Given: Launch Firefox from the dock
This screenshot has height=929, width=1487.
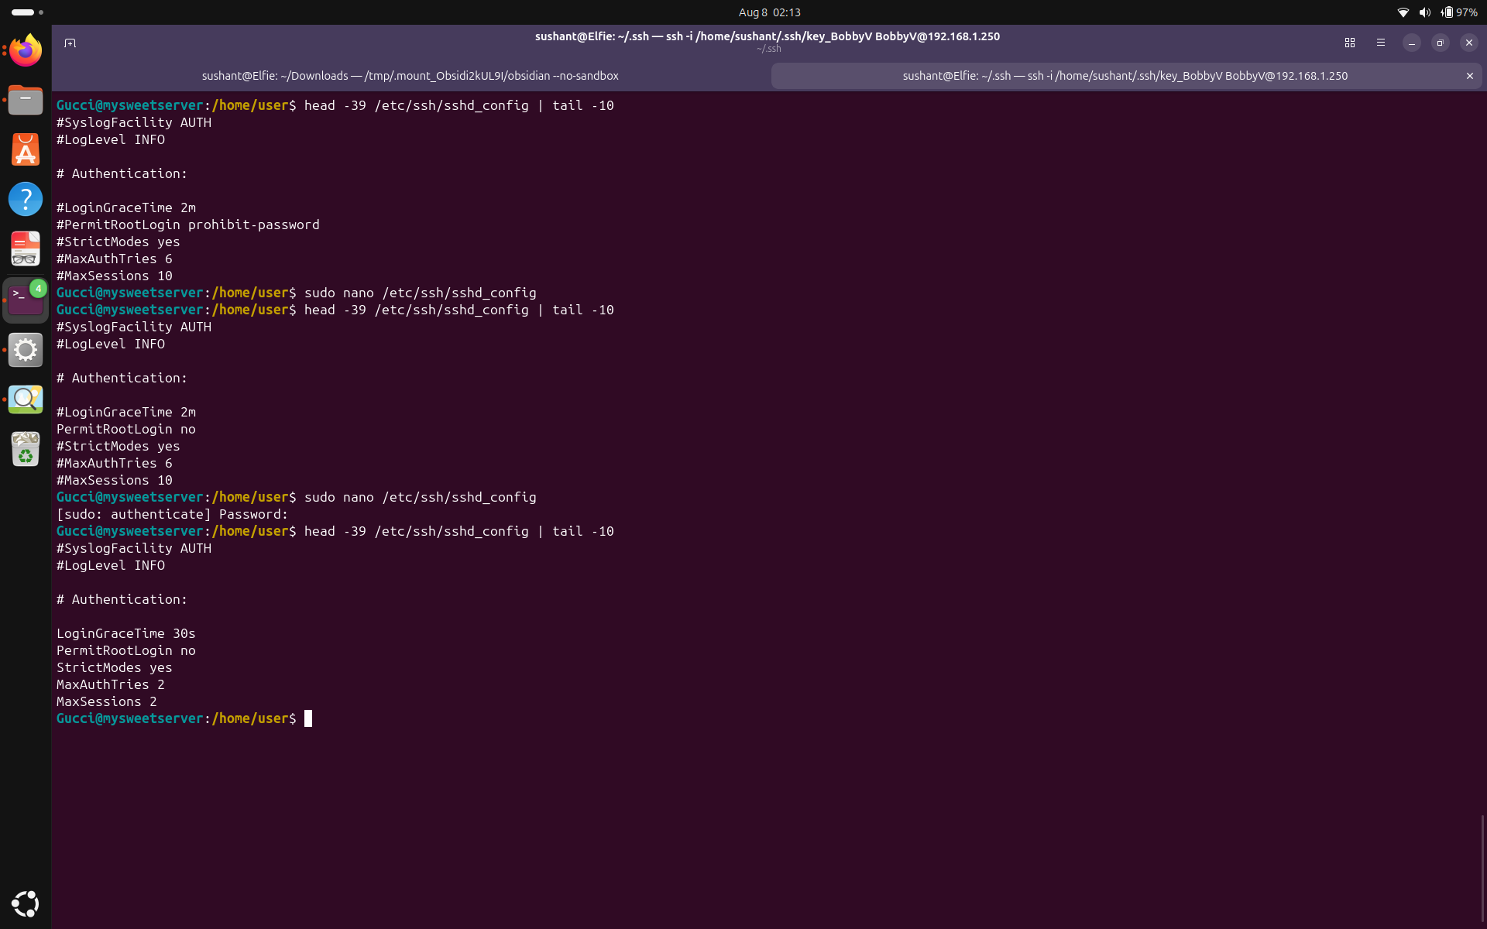Looking at the screenshot, I should pyautogui.click(x=26, y=50).
